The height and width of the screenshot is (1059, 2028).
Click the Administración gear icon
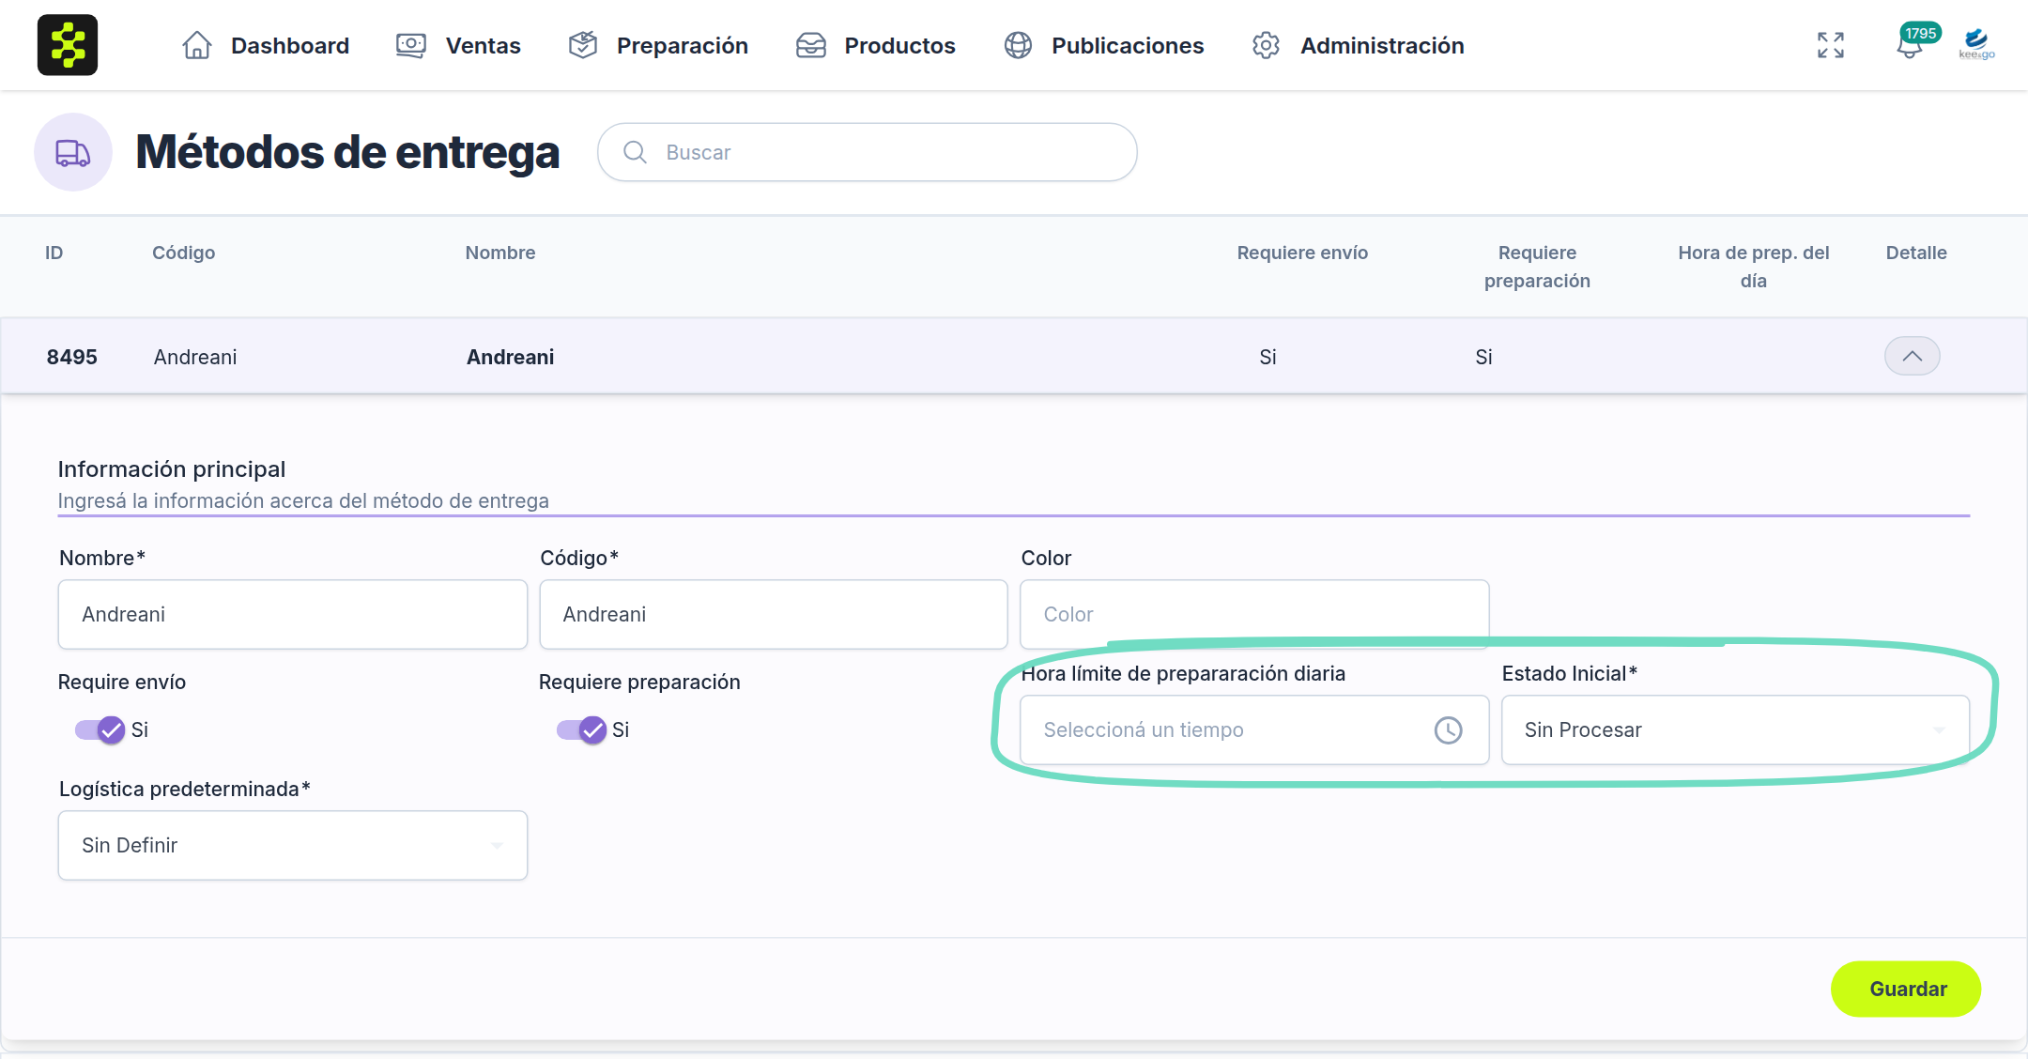(x=1267, y=45)
